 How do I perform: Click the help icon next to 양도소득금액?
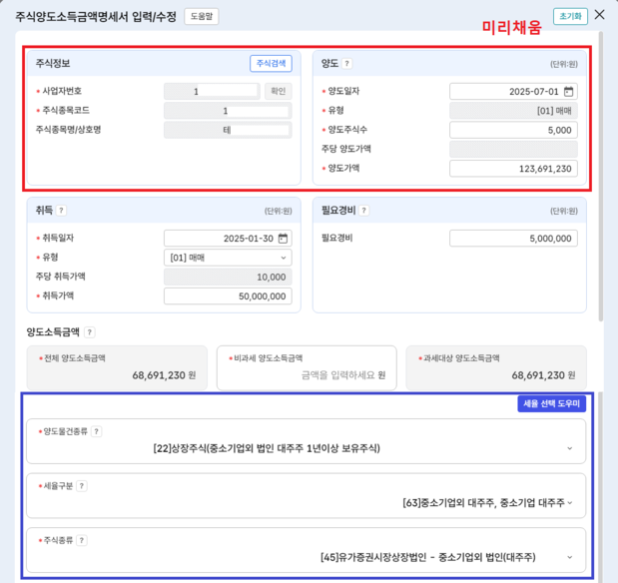tap(90, 332)
